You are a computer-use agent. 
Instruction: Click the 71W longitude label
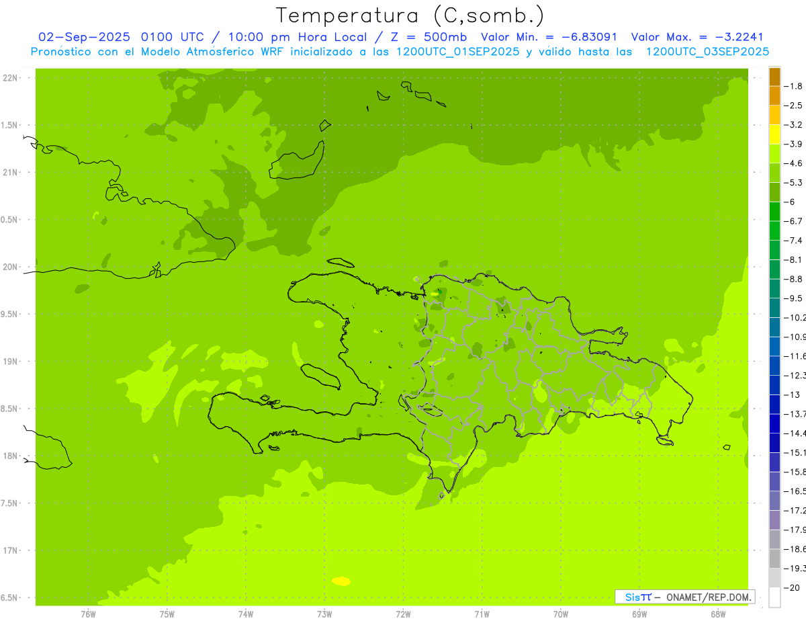point(482,614)
